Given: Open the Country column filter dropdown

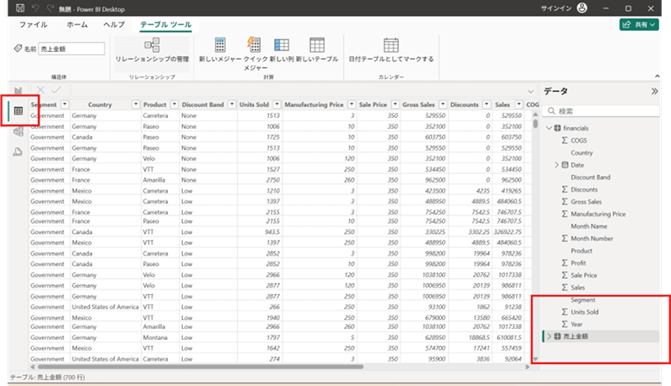Looking at the screenshot, I should click(x=135, y=105).
